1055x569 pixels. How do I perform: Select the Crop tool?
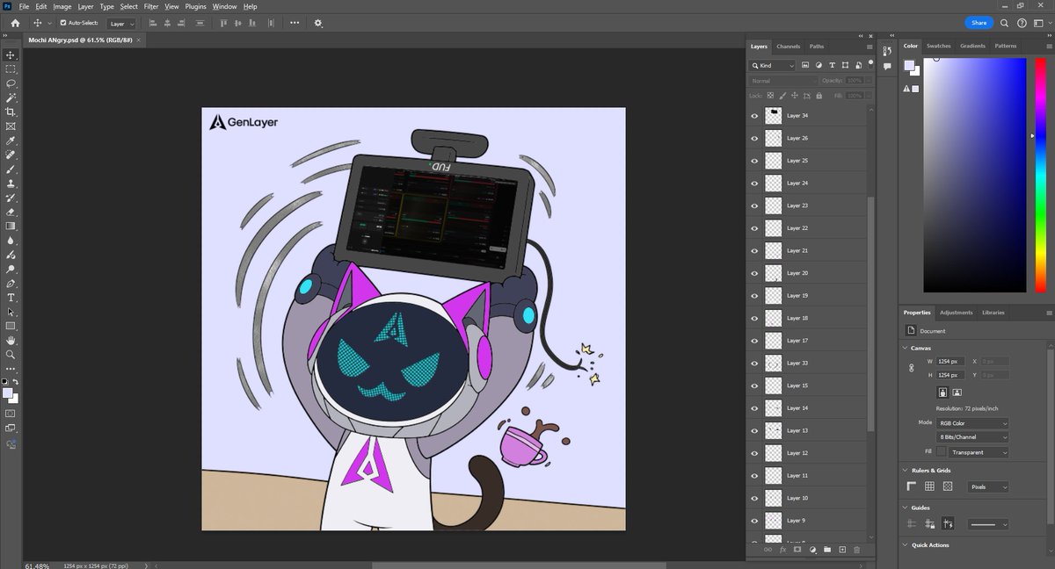(x=11, y=112)
